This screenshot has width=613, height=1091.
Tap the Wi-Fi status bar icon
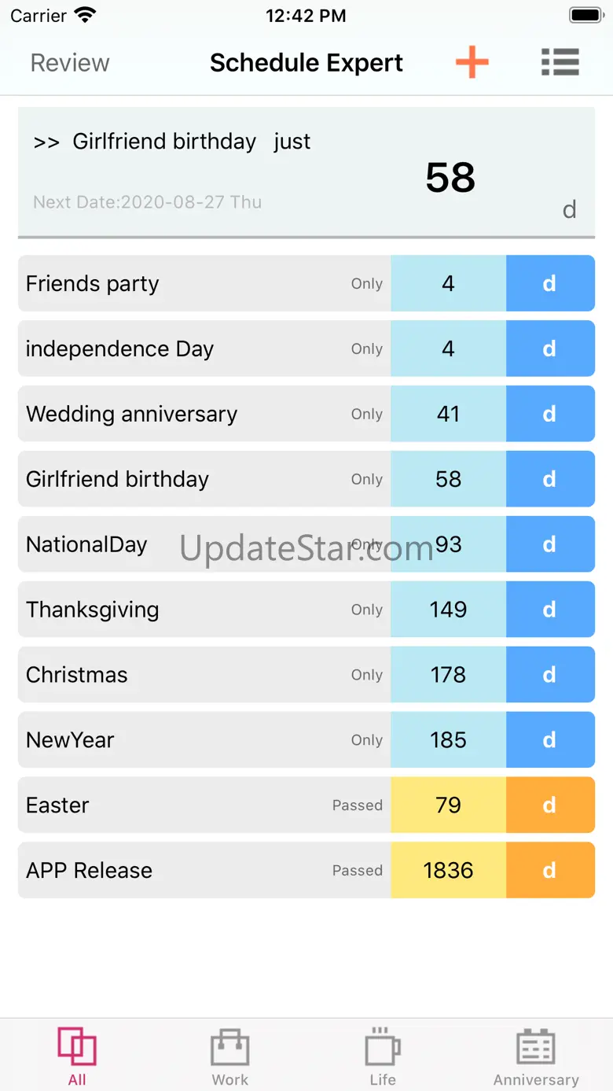coord(84,15)
